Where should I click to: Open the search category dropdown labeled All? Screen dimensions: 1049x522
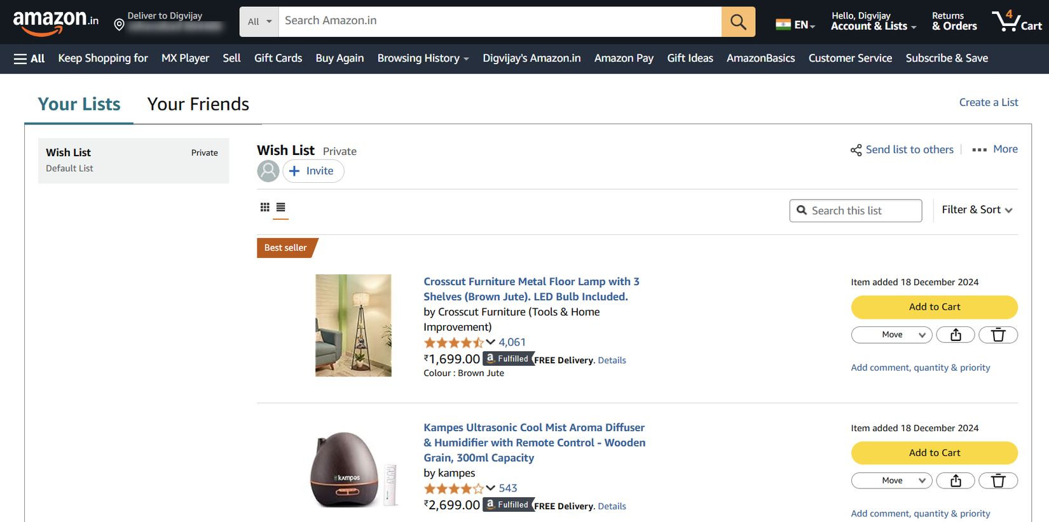[259, 21]
